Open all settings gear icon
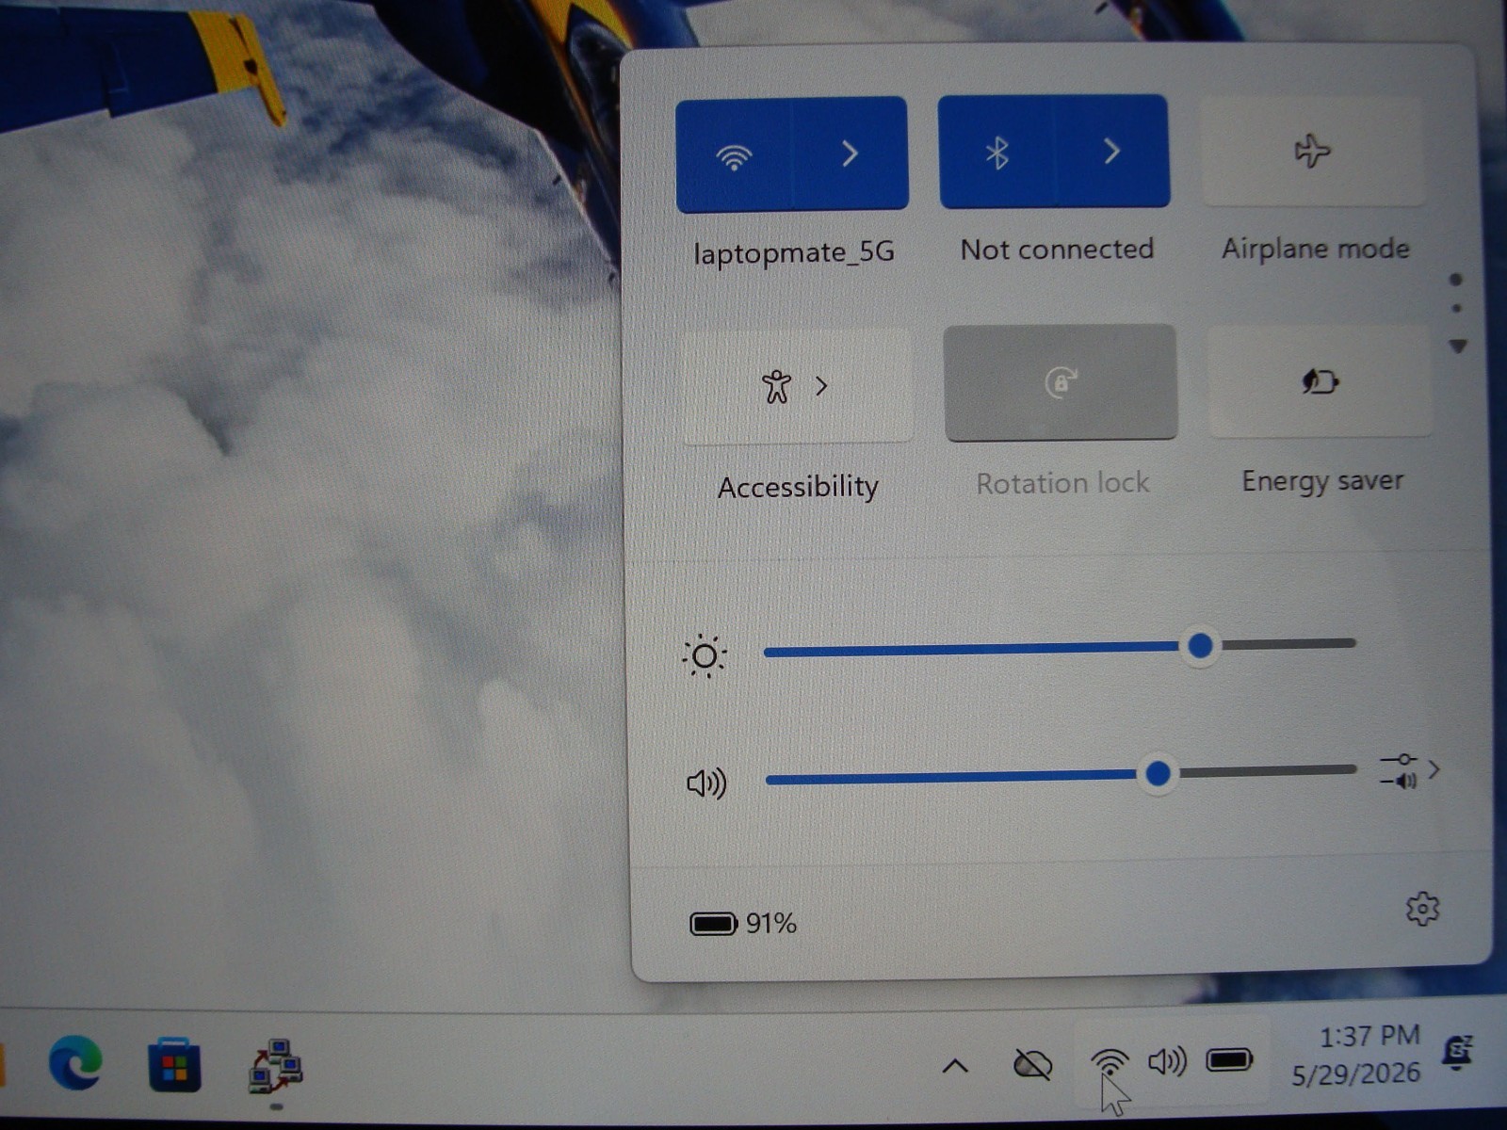 [1422, 909]
